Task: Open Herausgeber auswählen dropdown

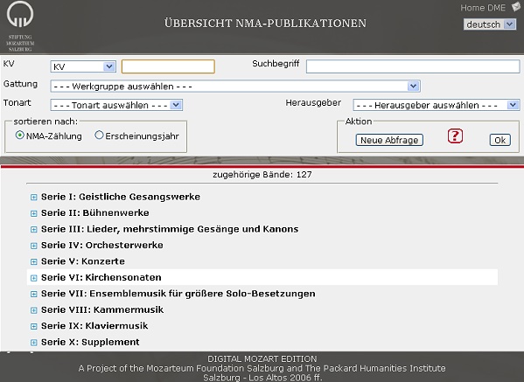Action: pos(437,105)
